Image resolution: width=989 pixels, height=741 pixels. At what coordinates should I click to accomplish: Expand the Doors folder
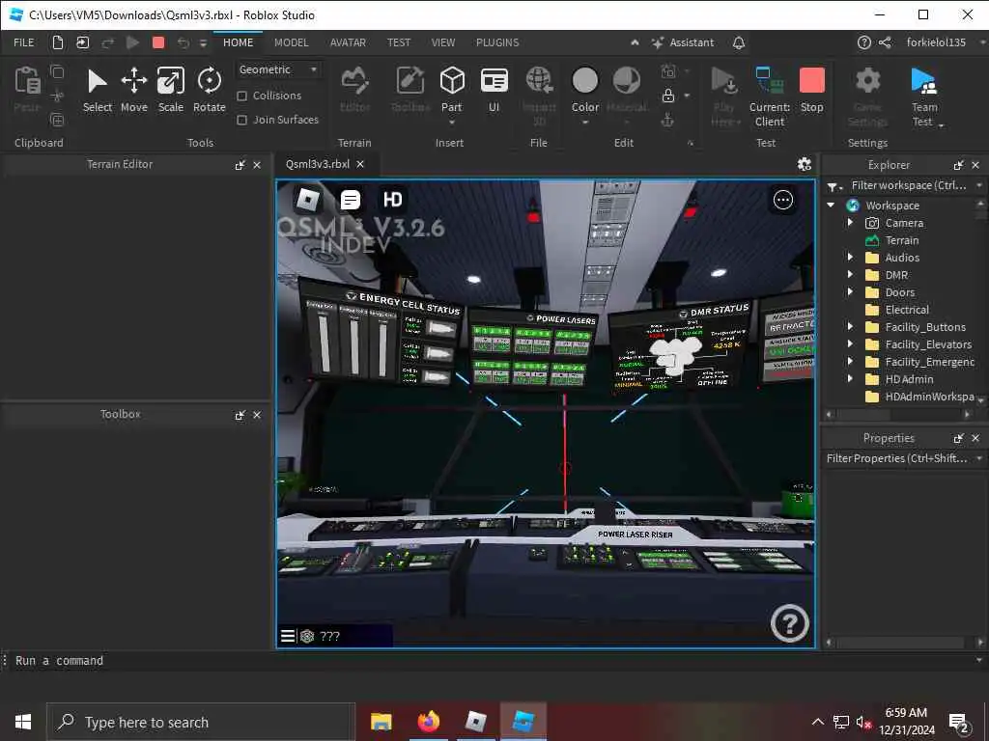[x=850, y=291]
